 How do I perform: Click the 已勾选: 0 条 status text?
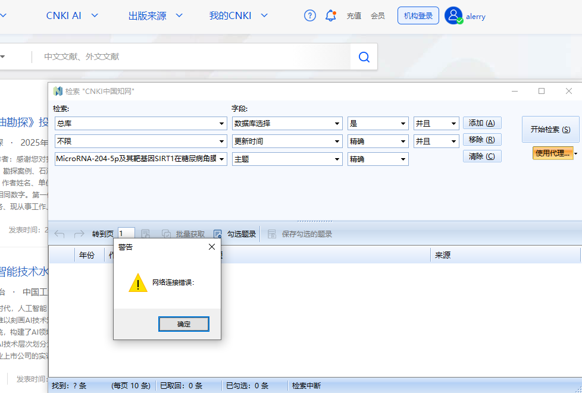(x=247, y=386)
